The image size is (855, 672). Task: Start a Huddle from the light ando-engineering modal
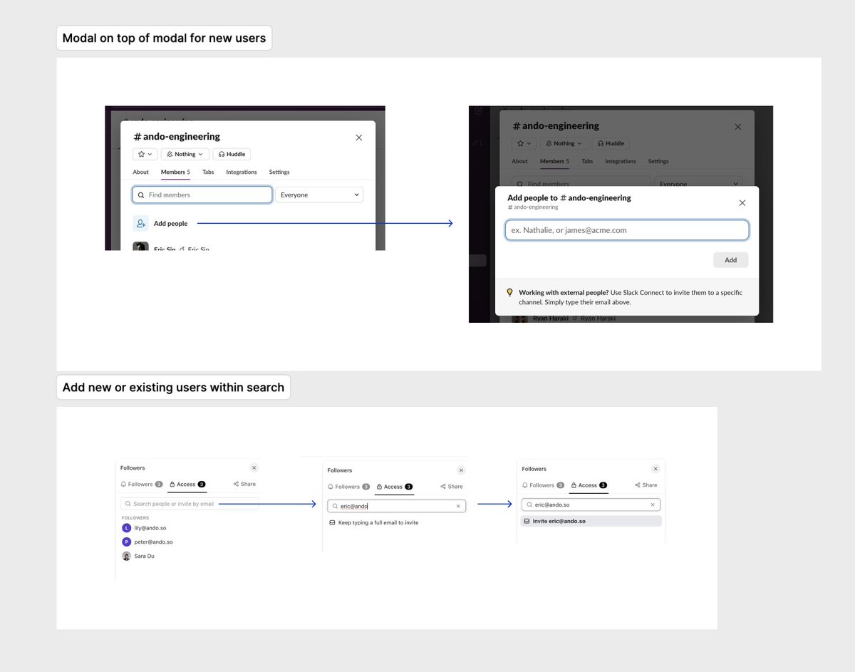click(232, 154)
